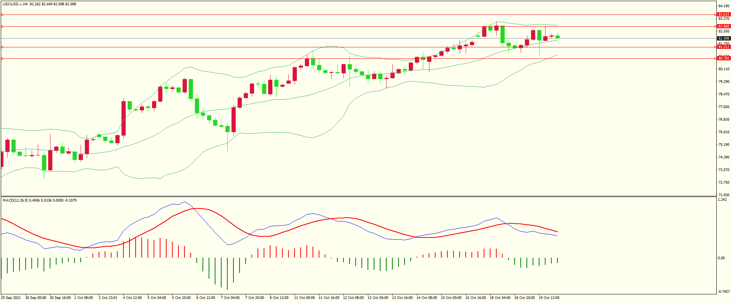Select the 82.860 horizontal line price tag
Screen dimensions: 732x302
[x=724, y=26]
